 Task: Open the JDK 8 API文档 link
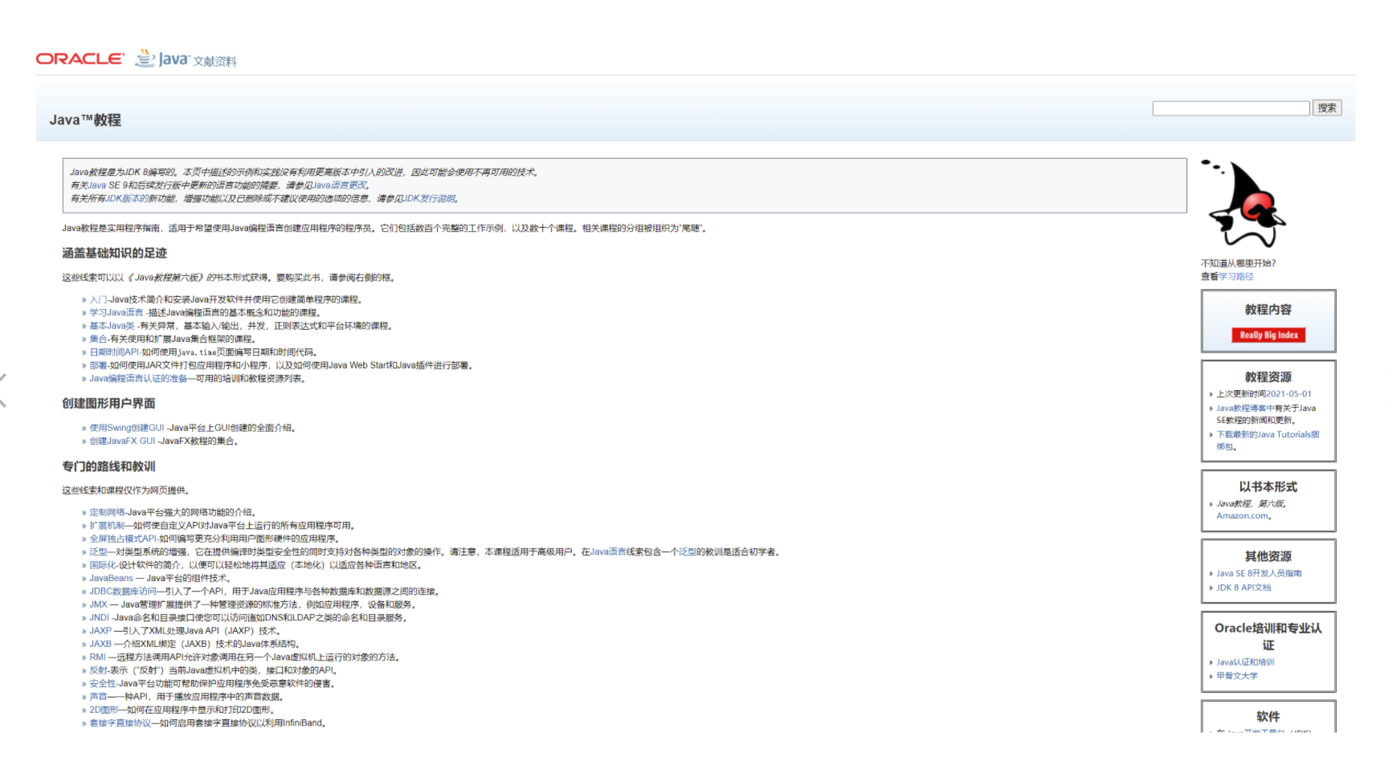1243,588
